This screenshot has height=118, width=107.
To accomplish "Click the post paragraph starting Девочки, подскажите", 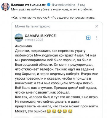I will 57,72.
